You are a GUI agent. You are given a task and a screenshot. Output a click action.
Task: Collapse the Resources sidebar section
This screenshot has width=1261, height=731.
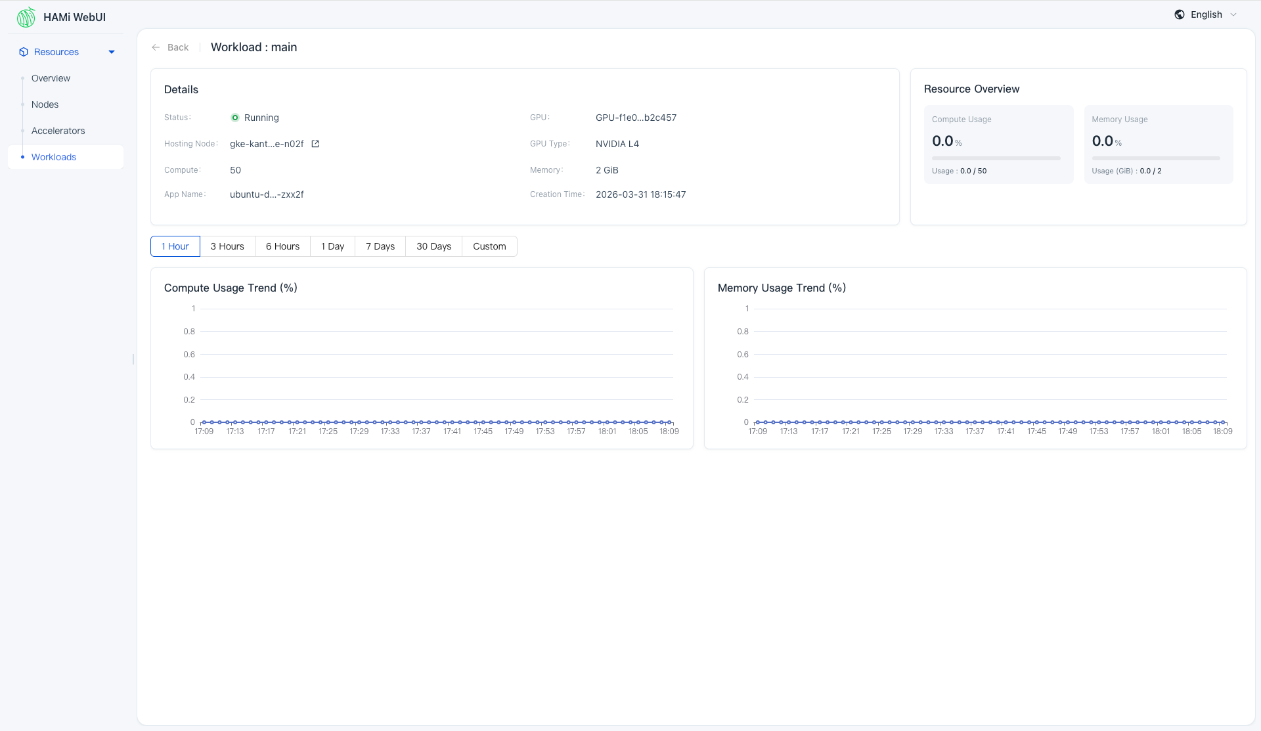tap(112, 51)
